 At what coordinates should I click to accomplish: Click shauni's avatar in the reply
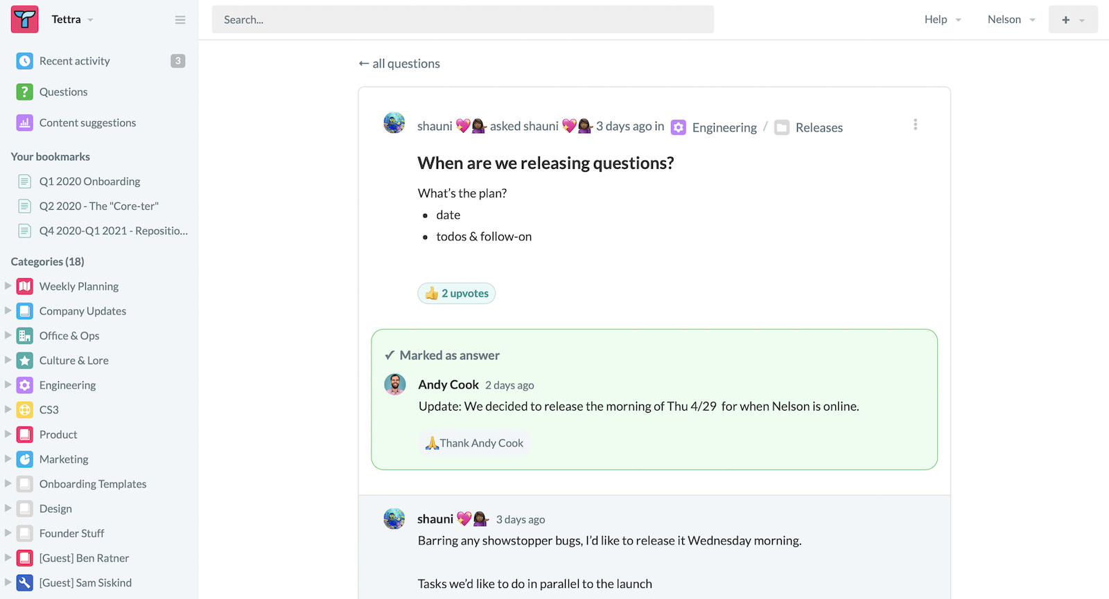[x=394, y=519]
